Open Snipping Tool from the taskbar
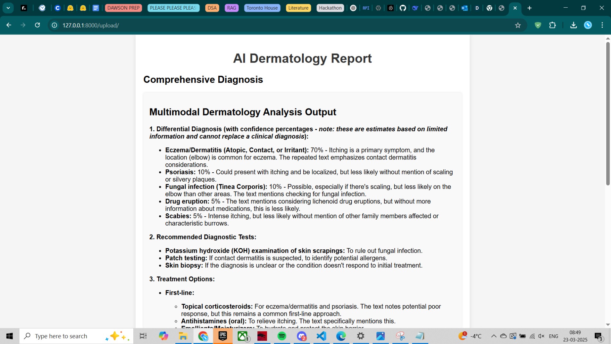The height and width of the screenshot is (344, 611). (400, 336)
